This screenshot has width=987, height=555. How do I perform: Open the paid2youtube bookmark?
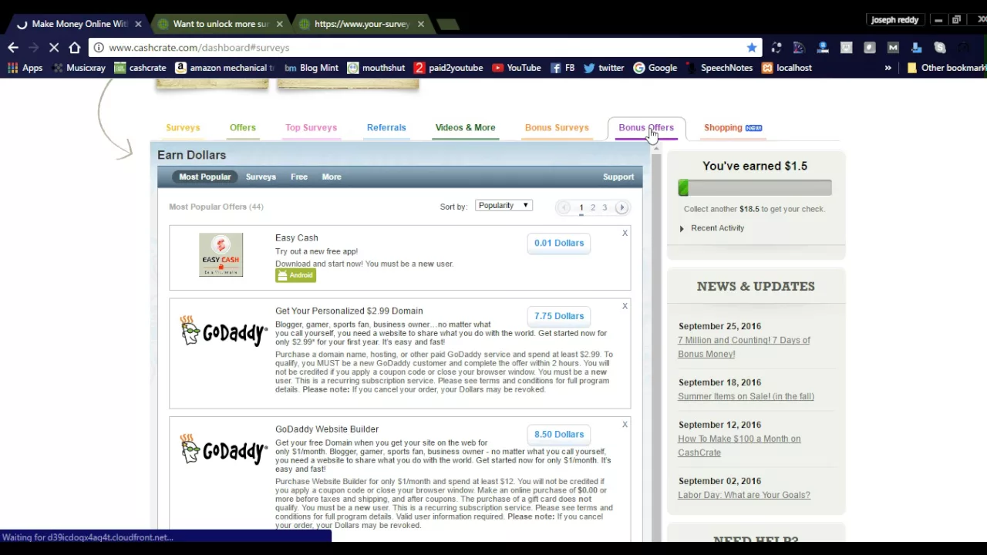click(x=448, y=68)
